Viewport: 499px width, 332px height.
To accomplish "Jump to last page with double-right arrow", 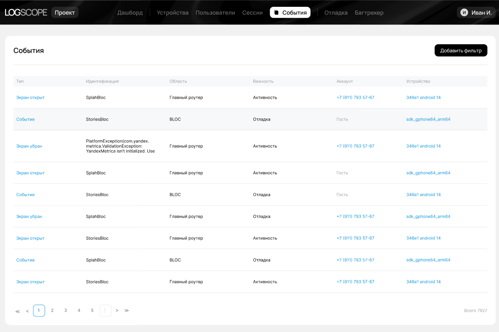I will 127,311.
